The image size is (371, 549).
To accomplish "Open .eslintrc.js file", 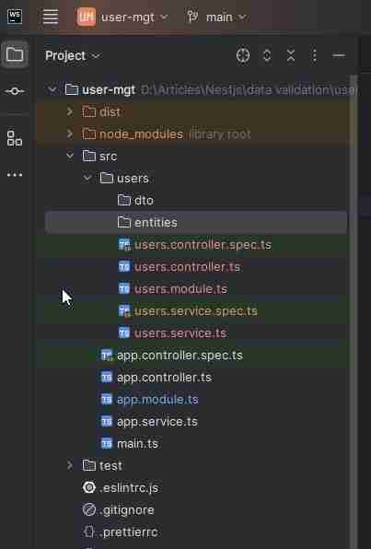I will [x=129, y=488].
